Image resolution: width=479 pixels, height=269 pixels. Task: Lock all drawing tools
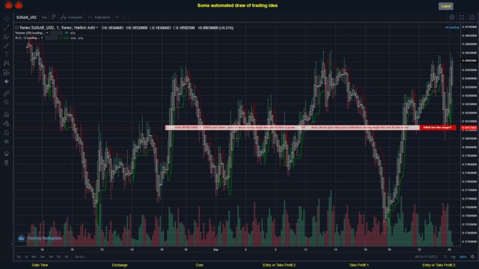pyautogui.click(x=6, y=133)
